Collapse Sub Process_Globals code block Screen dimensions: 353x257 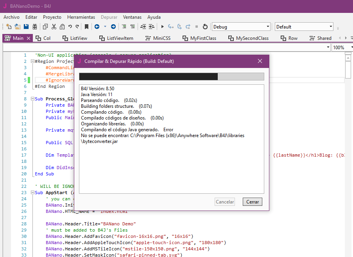click(x=32, y=99)
